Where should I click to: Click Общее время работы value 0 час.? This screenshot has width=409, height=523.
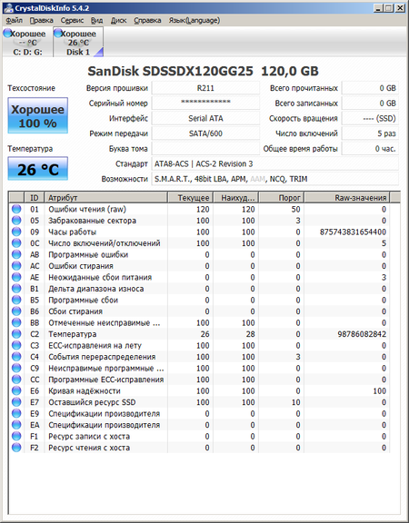tap(370, 148)
